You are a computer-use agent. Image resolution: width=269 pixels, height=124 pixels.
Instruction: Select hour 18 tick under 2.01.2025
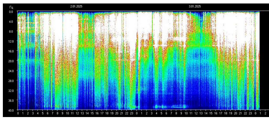pyautogui.click(x=107, y=113)
